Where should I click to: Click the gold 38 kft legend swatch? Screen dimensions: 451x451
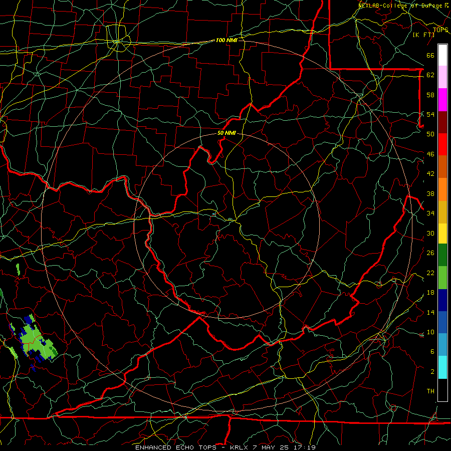point(442,211)
